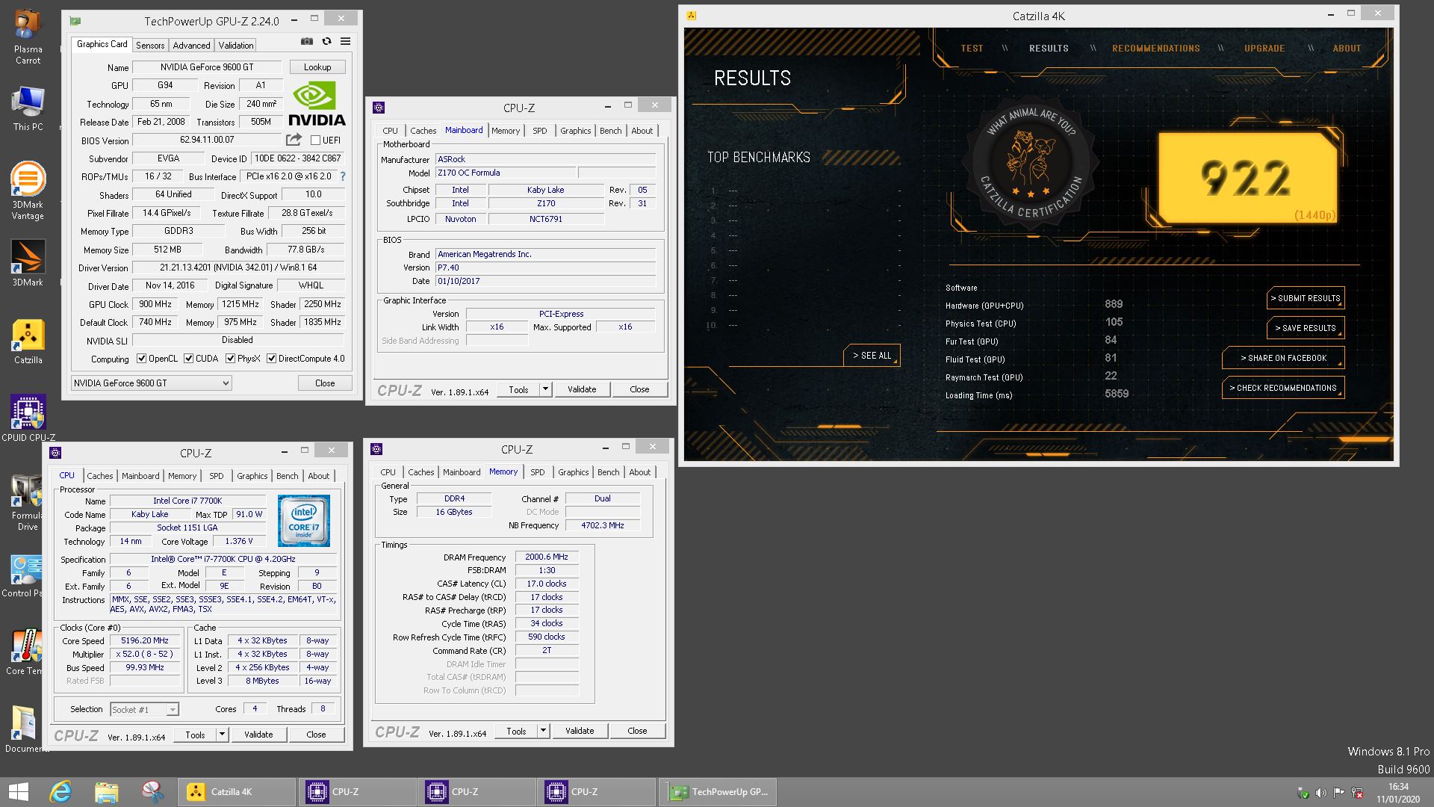The image size is (1434, 807).
Task: Click the volume icon in system tray
Action: coord(1320,793)
